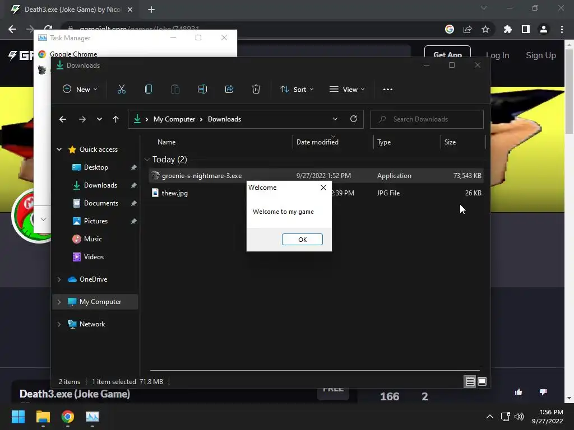Select My Computer in navigation pane

100,302
